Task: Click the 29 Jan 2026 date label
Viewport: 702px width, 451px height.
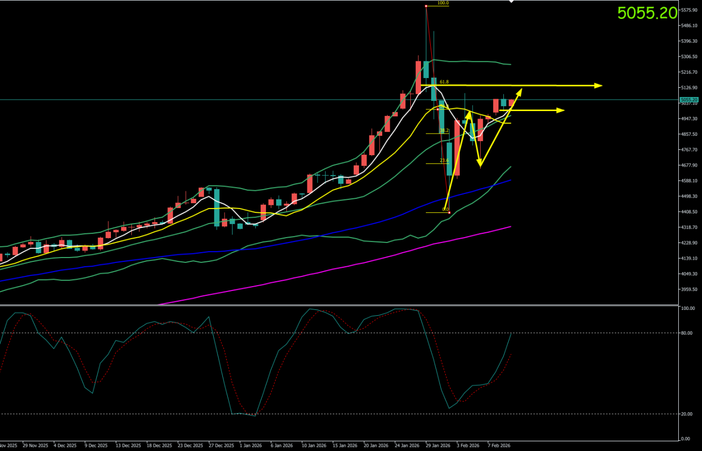Action: click(x=438, y=446)
